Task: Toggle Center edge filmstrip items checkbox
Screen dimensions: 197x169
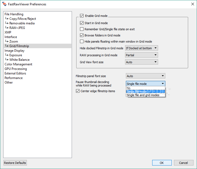Action: [78, 91]
